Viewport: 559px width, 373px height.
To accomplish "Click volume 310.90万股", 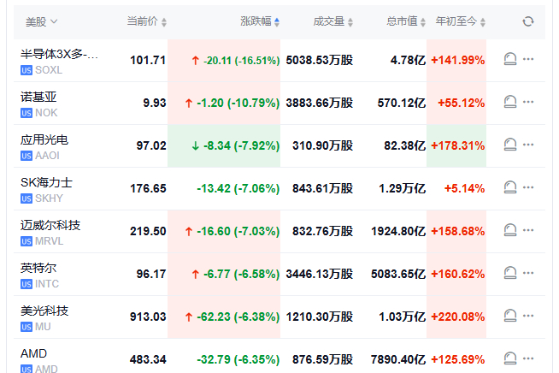I will coord(322,145).
